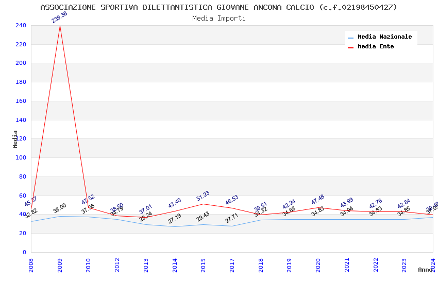Click the 47.52 data label
This screenshot has width=438, height=283.
pos(88,199)
